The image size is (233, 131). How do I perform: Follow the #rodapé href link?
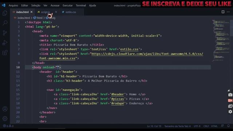tap(118, 103)
